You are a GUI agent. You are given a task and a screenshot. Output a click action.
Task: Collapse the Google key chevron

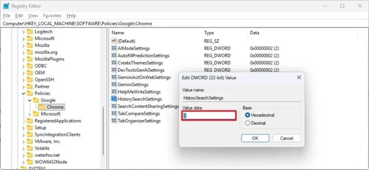(30, 100)
